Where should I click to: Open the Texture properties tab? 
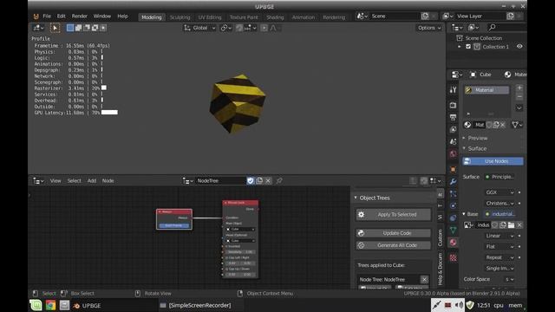[453, 258]
